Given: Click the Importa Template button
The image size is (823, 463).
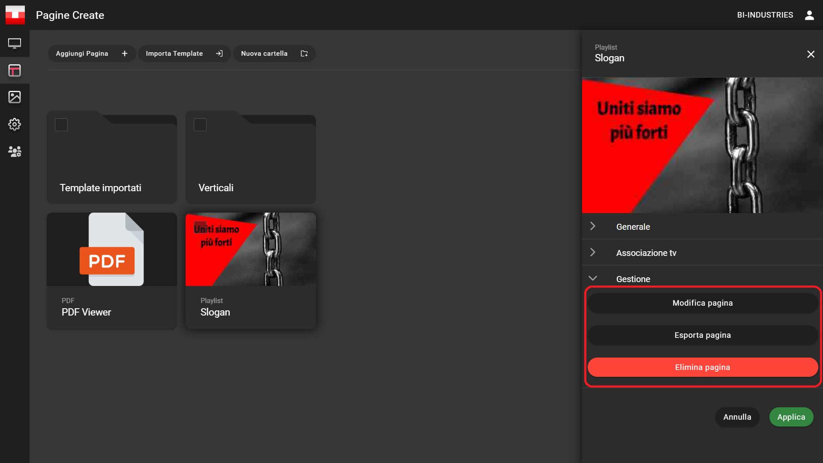Looking at the screenshot, I should (184, 54).
